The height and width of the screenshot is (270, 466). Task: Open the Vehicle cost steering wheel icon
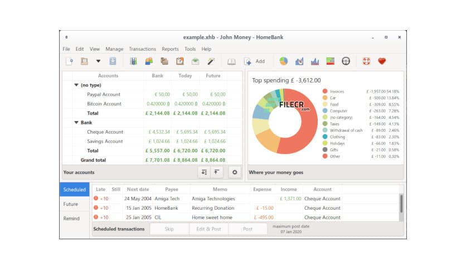click(346, 61)
